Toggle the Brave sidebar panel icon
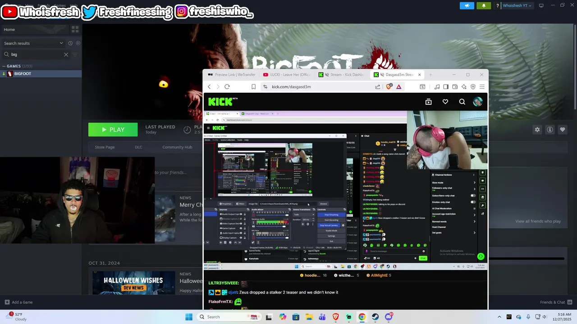 pos(446,87)
